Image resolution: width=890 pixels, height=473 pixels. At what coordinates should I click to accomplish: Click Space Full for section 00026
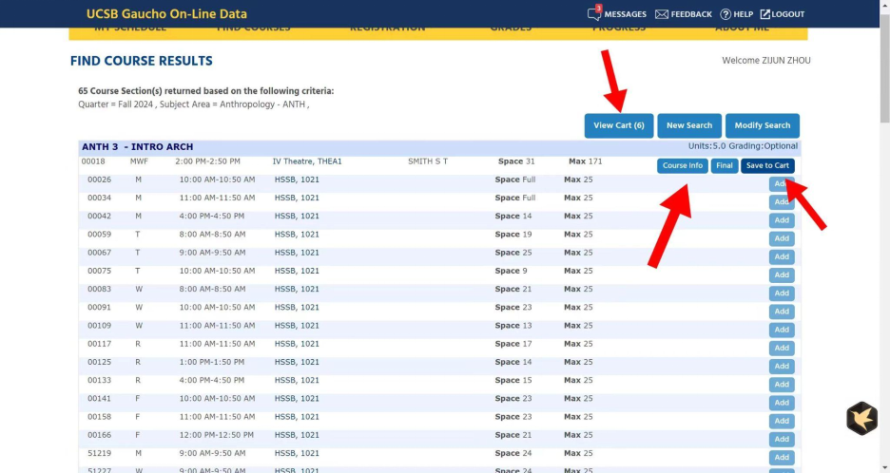coord(514,180)
